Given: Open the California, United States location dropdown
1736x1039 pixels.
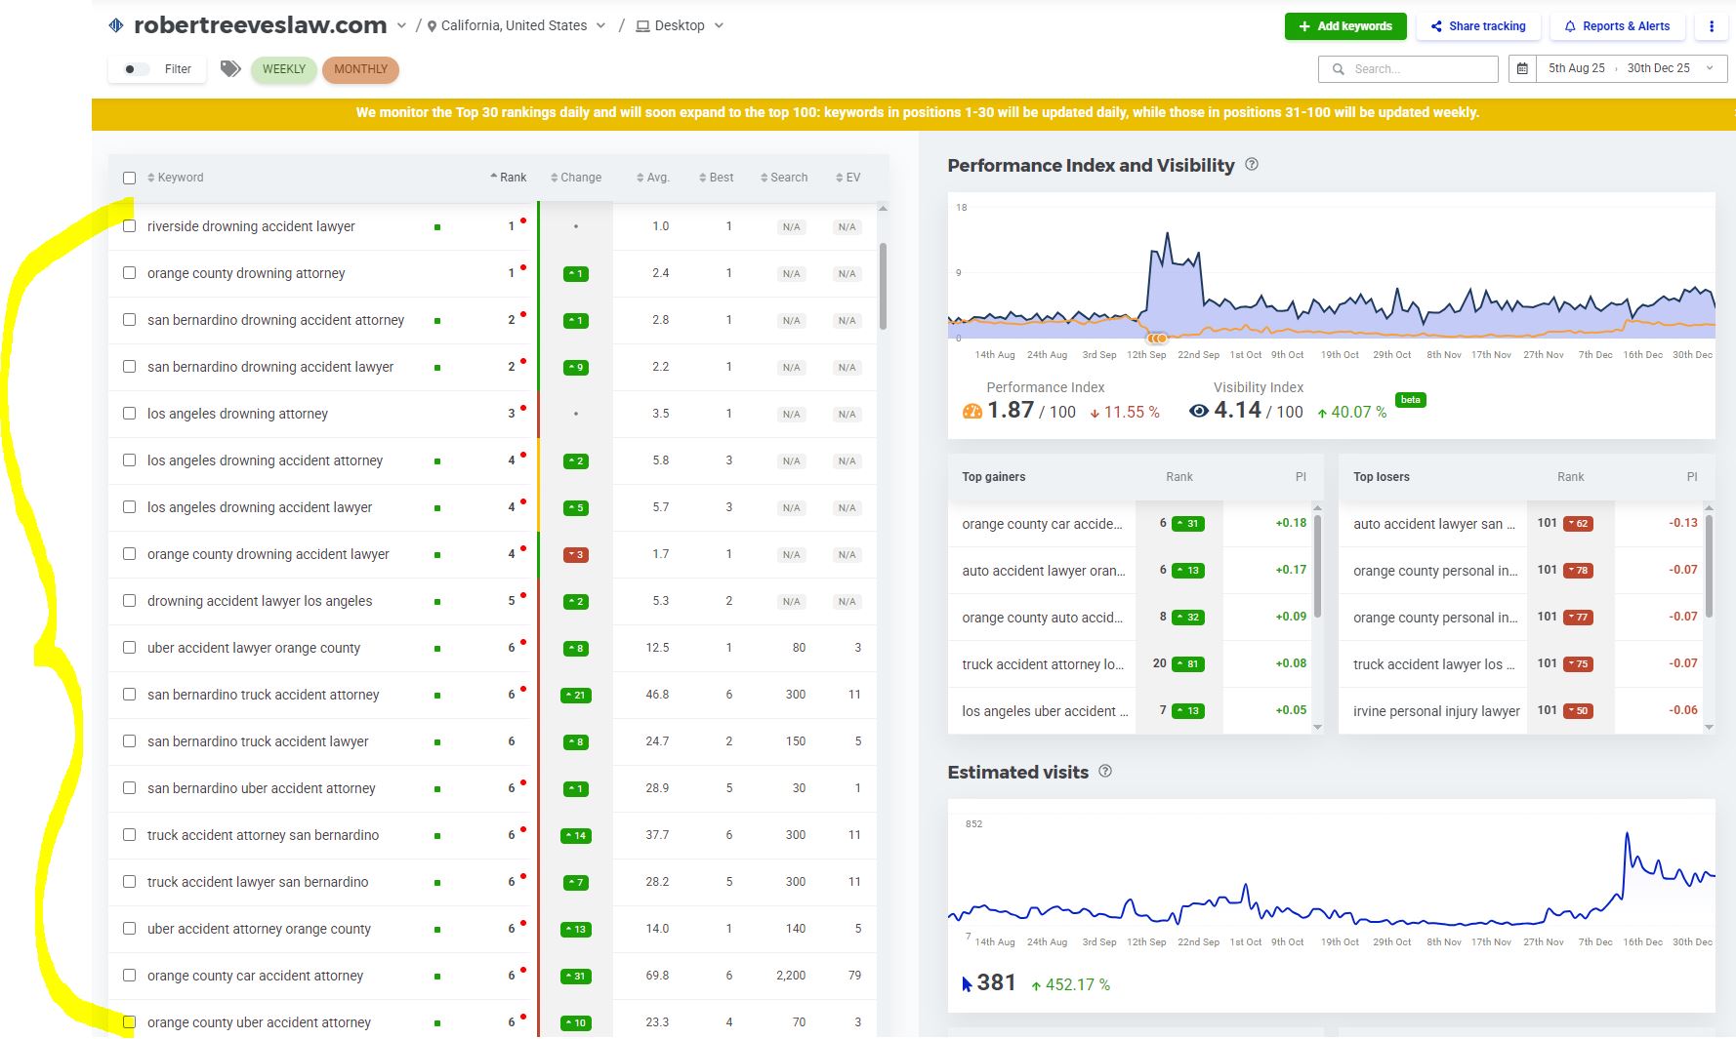Looking at the screenshot, I should (517, 25).
